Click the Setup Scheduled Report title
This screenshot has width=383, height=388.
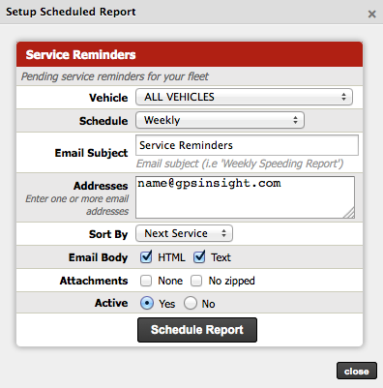(x=71, y=12)
